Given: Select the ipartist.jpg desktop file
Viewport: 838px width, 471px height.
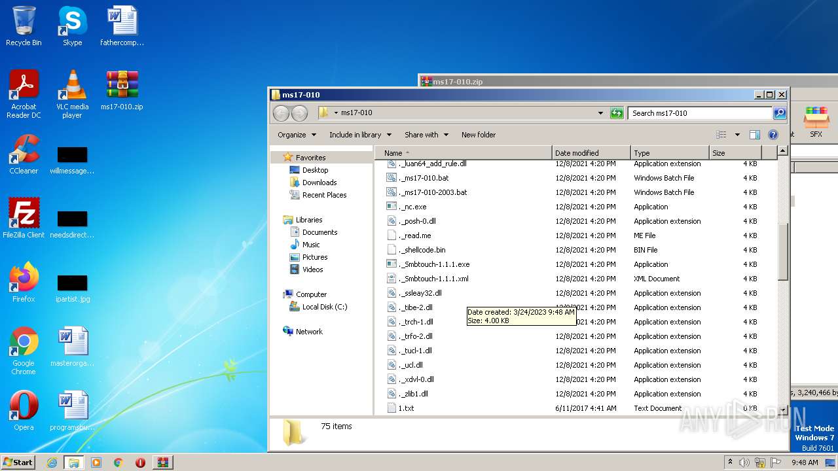Looking at the screenshot, I should 72,288.
